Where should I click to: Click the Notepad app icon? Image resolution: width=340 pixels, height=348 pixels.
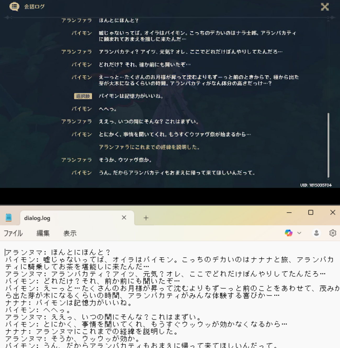9,218
